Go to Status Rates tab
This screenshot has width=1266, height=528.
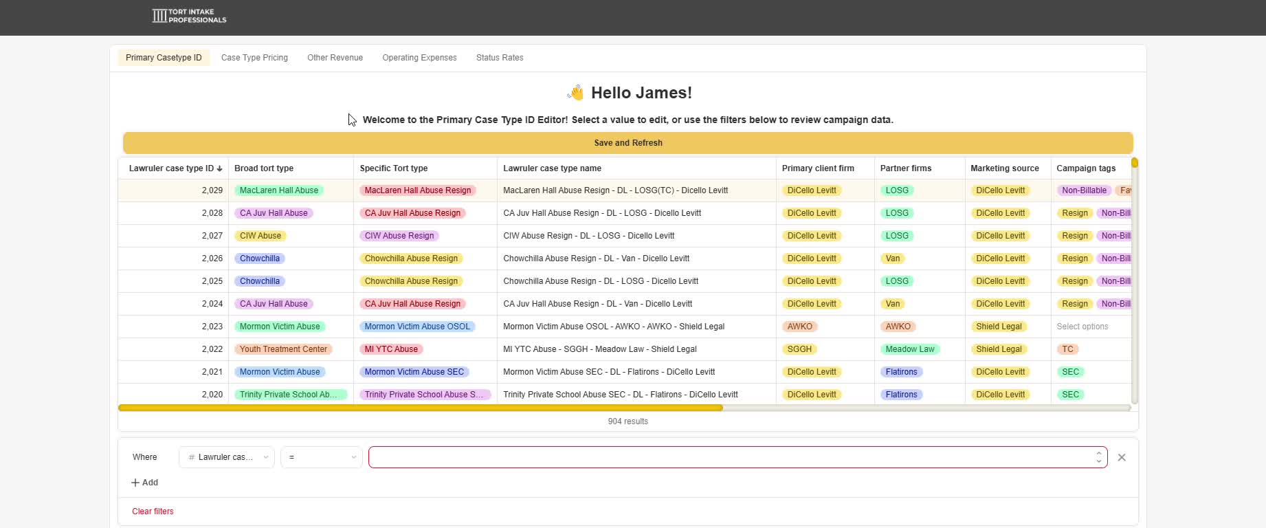(x=500, y=58)
